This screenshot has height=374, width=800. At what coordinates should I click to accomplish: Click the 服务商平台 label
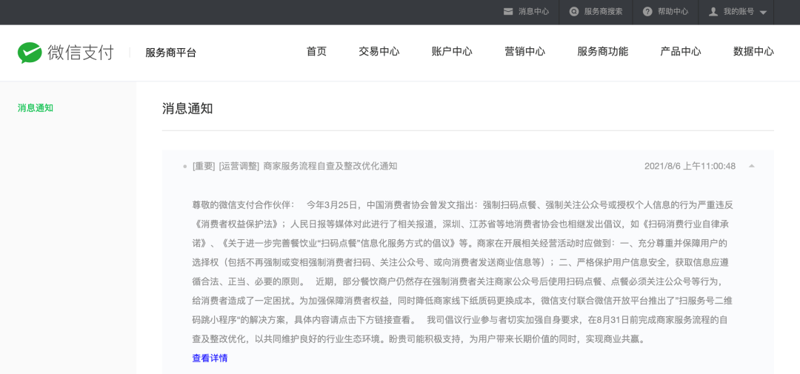170,53
